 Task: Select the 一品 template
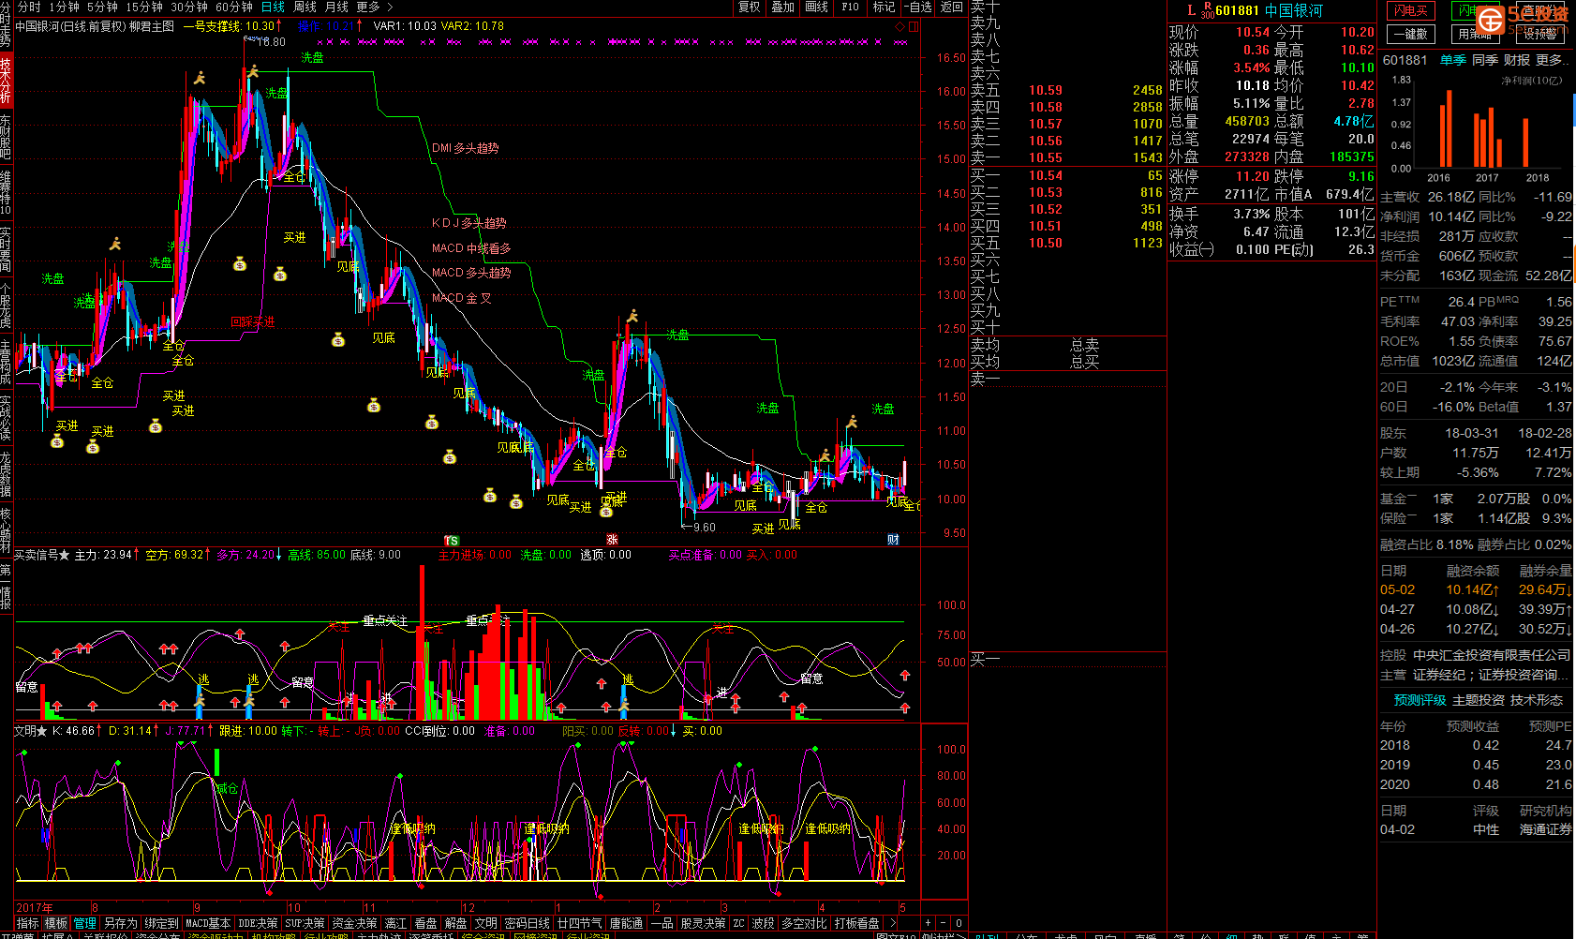pyautogui.click(x=662, y=923)
